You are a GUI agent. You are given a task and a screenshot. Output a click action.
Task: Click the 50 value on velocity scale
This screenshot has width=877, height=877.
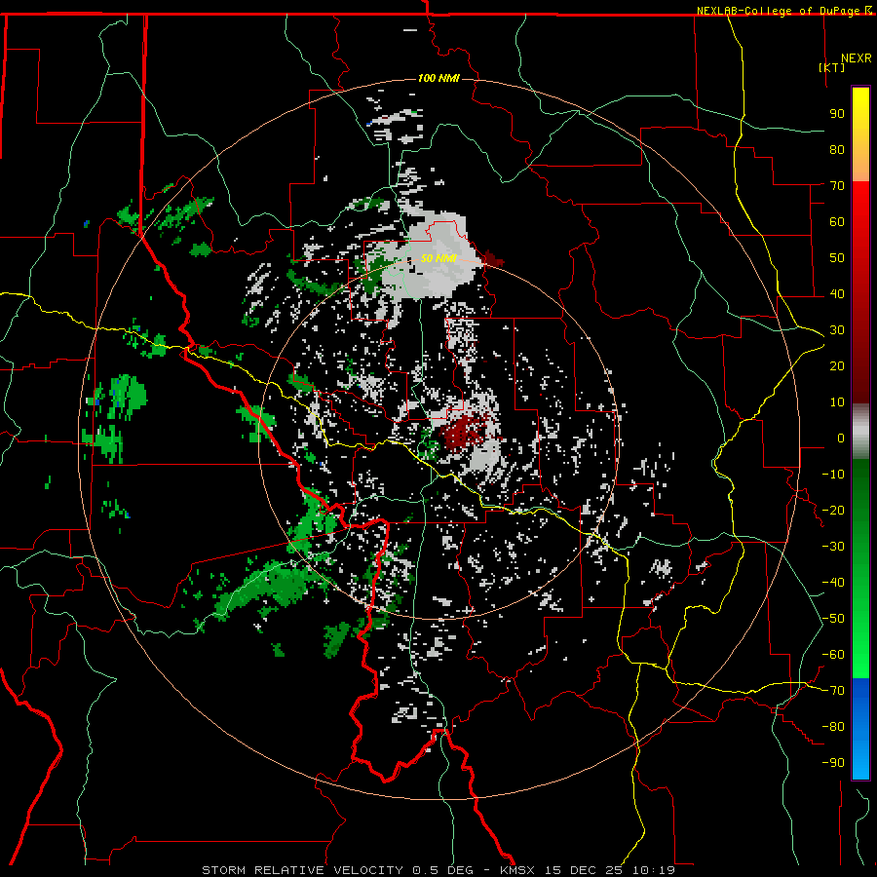click(837, 258)
